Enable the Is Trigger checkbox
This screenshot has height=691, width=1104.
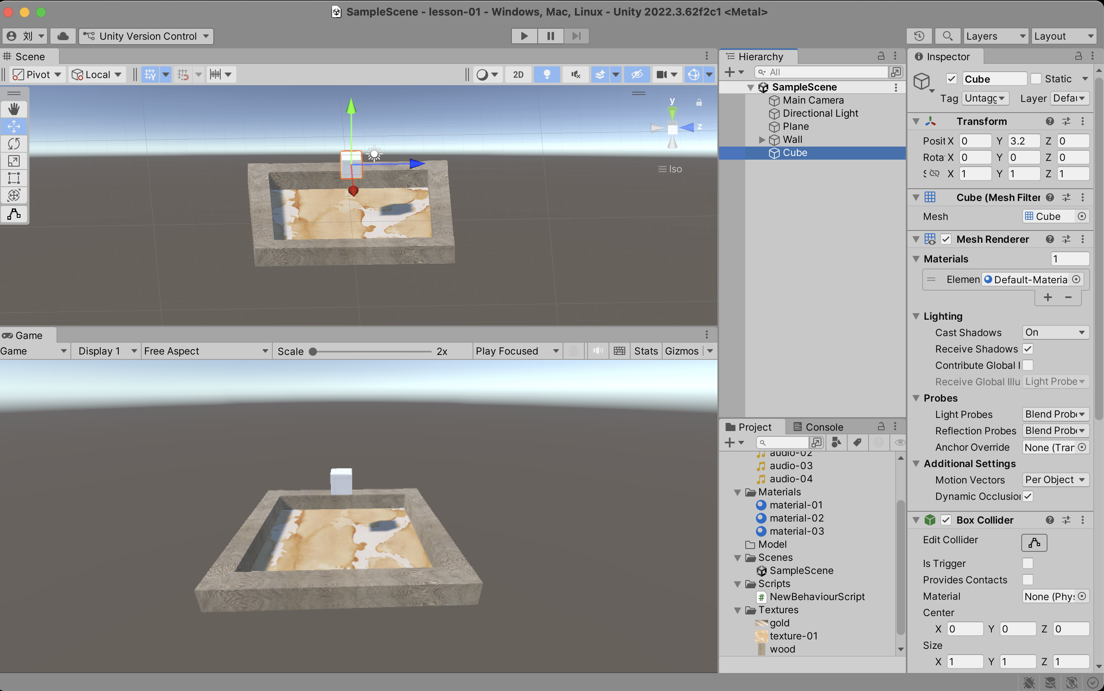pos(1027,564)
